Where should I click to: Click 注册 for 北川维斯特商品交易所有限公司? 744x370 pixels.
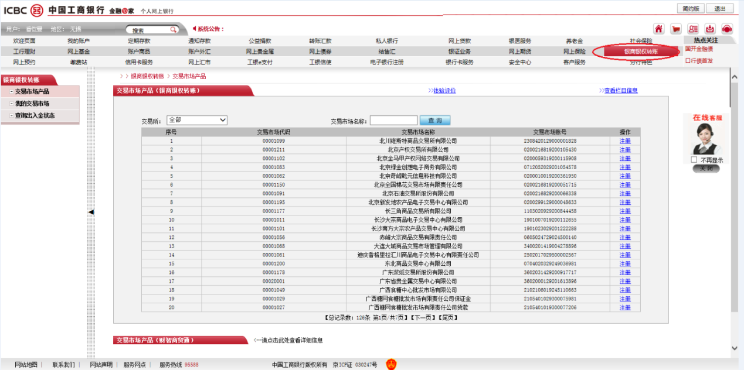(x=625, y=141)
